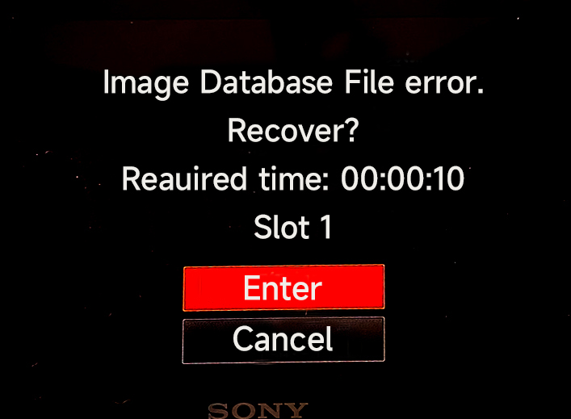The height and width of the screenshot is (419, 571).
Task: Tap the SONY logo below the screen
Action: (x=258, y=411)
